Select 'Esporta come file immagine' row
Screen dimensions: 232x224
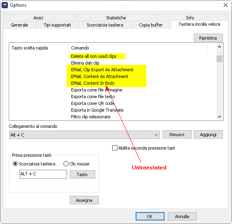click(97, 90)
